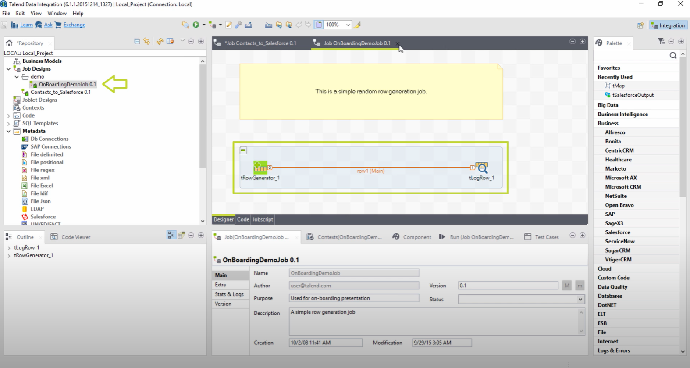Image resolution: width=690 pixels, height=368 pixels.
Task: Open the Help menu
Action: [x=78, y=14]
